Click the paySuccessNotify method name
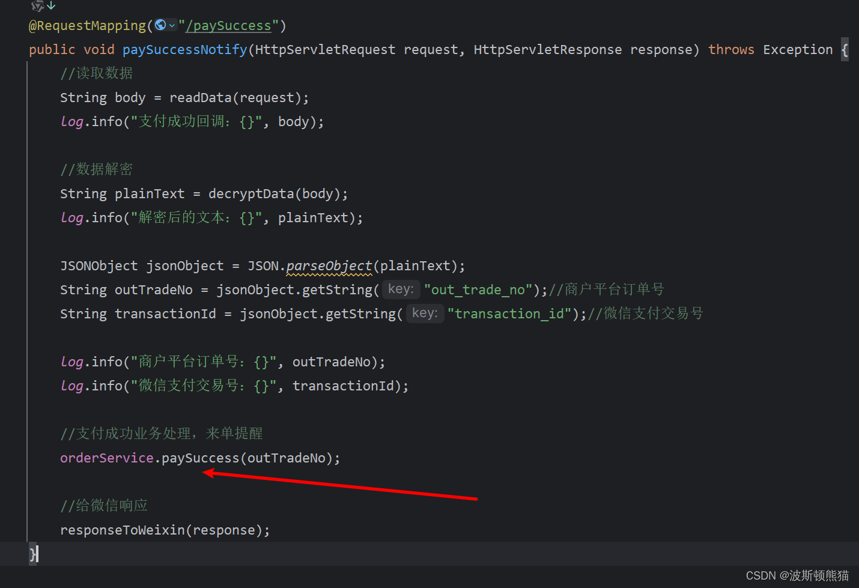Image resolution: width=859 pixels, height=588 pixels. tap(184, 50)
